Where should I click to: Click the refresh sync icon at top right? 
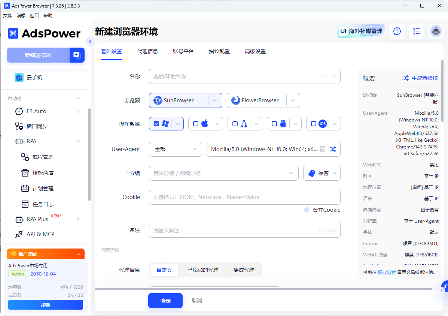[397, 31]
